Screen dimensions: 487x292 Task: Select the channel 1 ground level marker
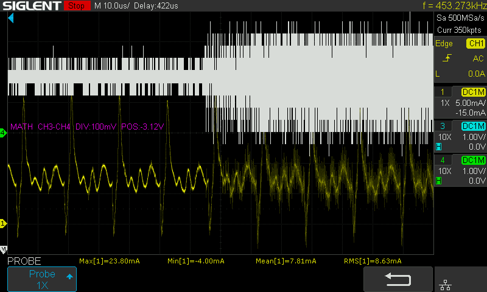pyautogui.click(x=3, y=223)
